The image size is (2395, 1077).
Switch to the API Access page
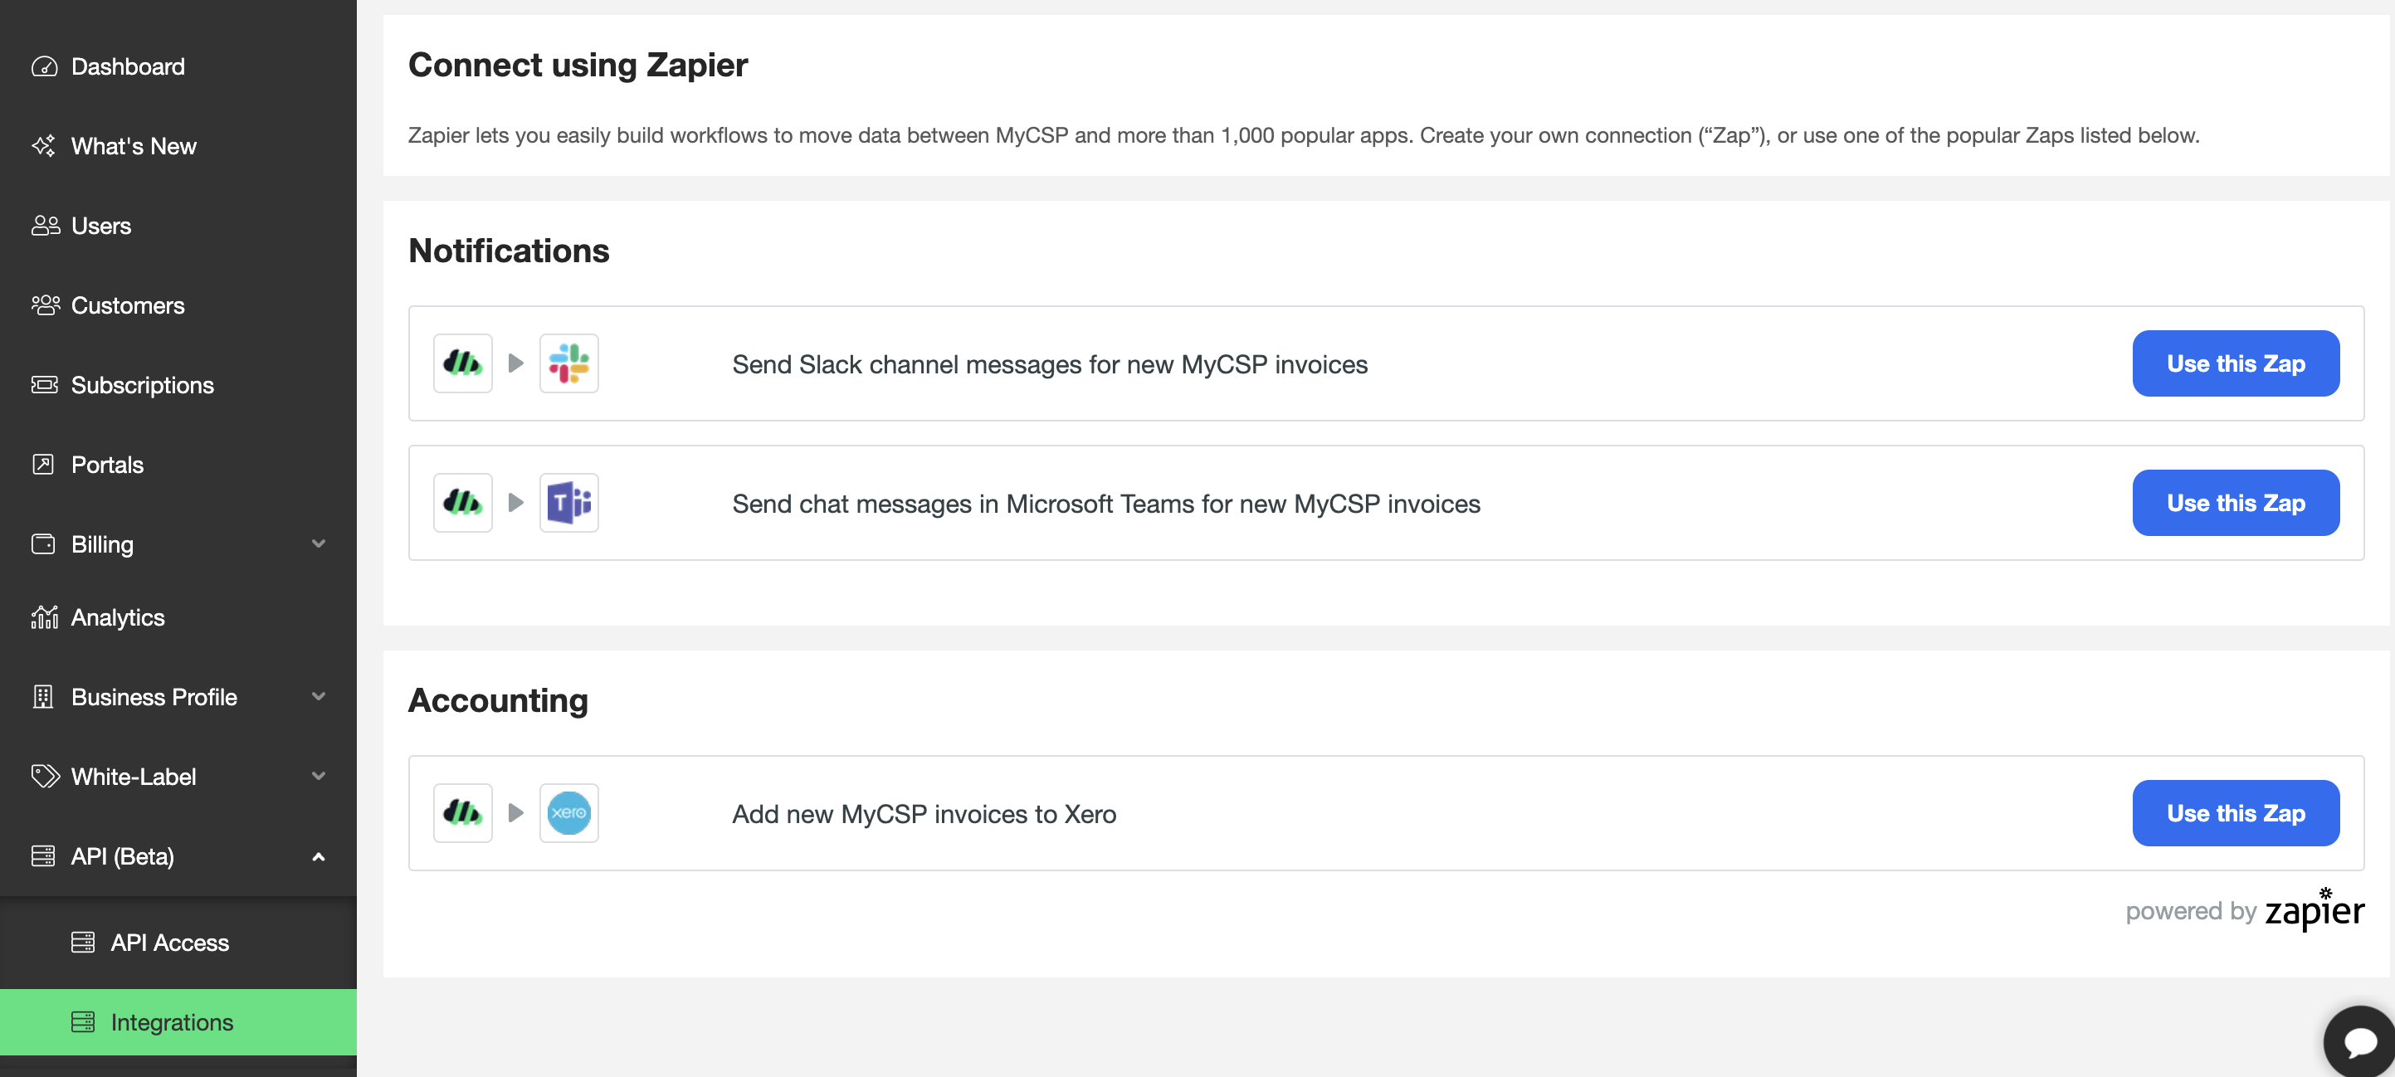click(169, 943)
